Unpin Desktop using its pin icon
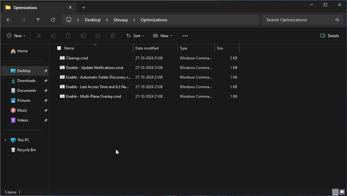Image resolution: width=347 pixels, height=196 pixels. point(46,71)
